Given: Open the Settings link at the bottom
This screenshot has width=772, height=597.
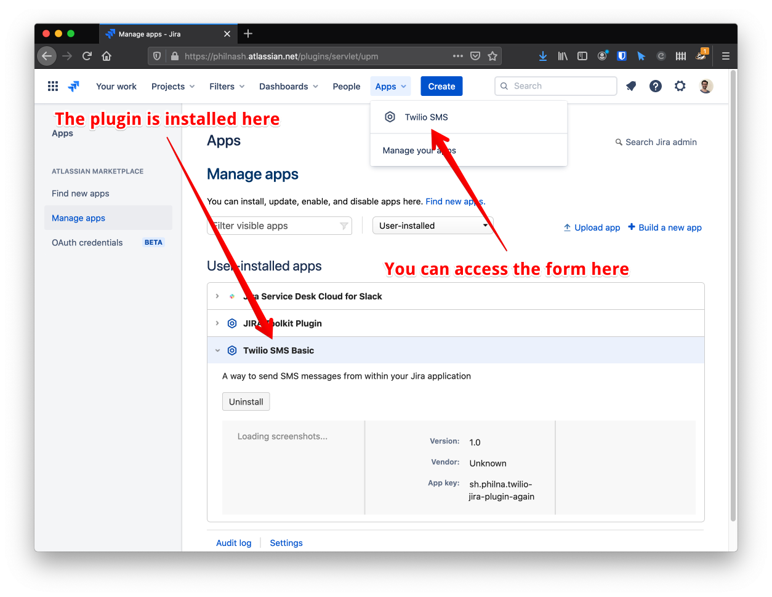Looking at the screenshot, I should pyautogui.click(x=286, y=543).
